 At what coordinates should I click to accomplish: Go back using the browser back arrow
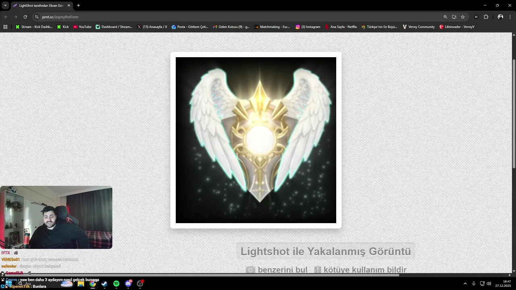(6, 17)
